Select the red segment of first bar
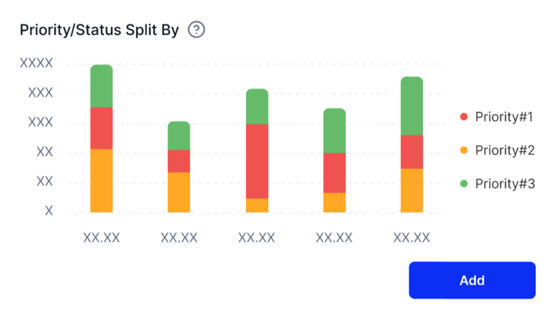555x319 pixels. [x=102, y=128]
